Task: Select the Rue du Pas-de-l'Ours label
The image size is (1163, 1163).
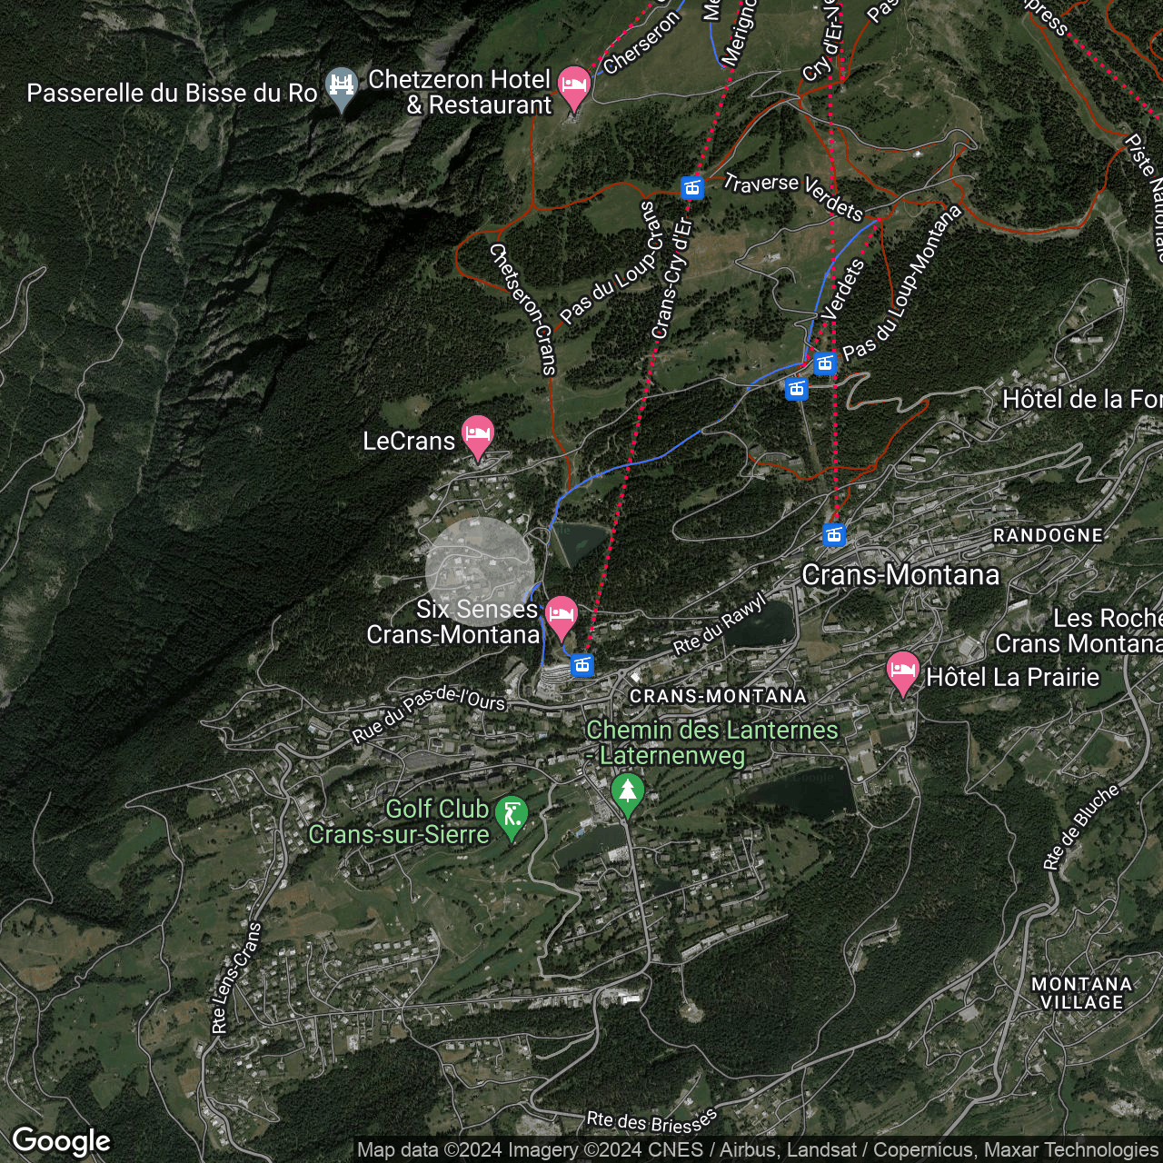Action: click(x=429, y=714)
